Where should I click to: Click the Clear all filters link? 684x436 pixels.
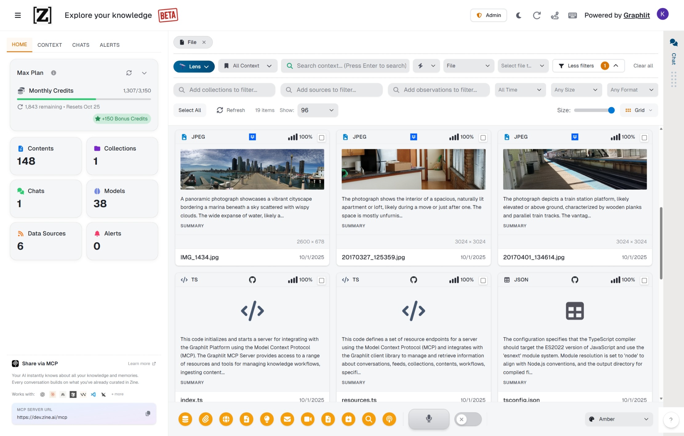tap(643, 66)
